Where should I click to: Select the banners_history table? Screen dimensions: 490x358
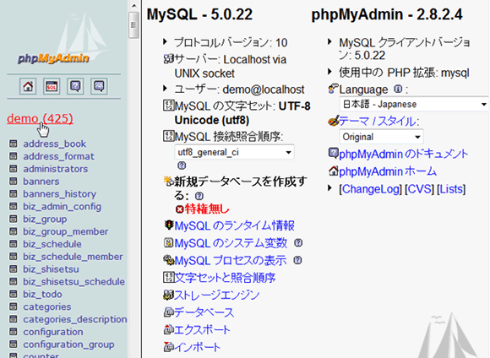point(60,194)
